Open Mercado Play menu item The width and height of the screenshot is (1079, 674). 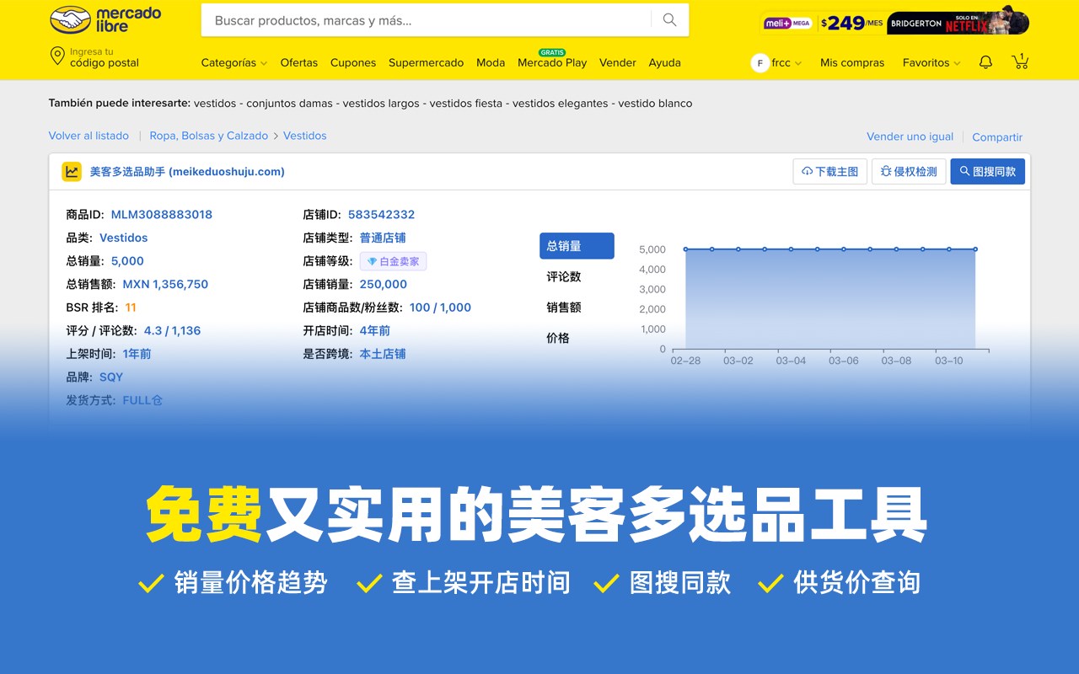tap(552, 62)
